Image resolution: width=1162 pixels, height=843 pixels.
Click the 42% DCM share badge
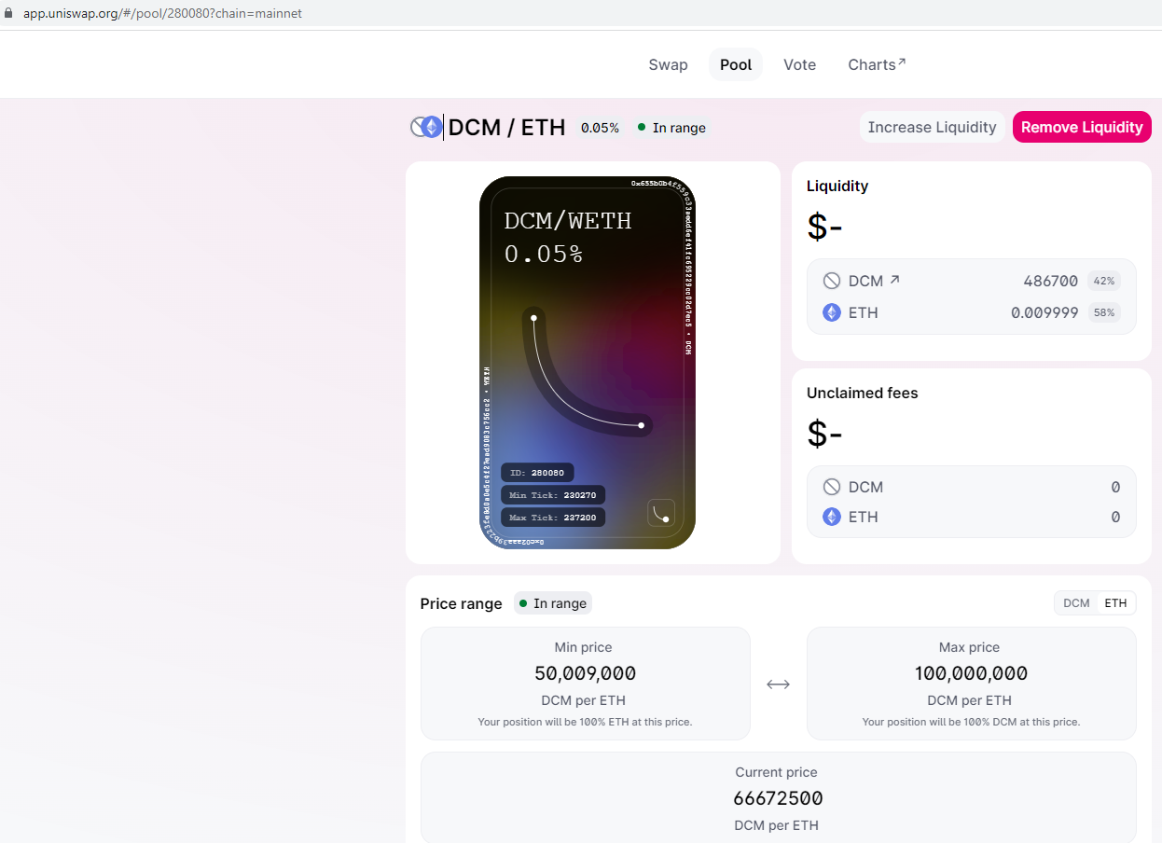[1104, 281]
